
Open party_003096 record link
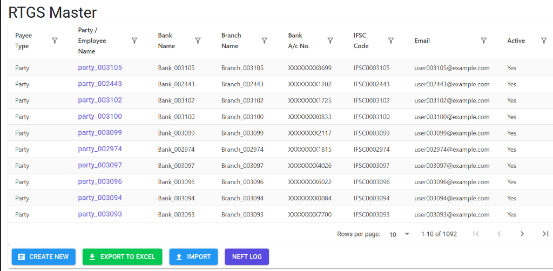click(100, 181)
